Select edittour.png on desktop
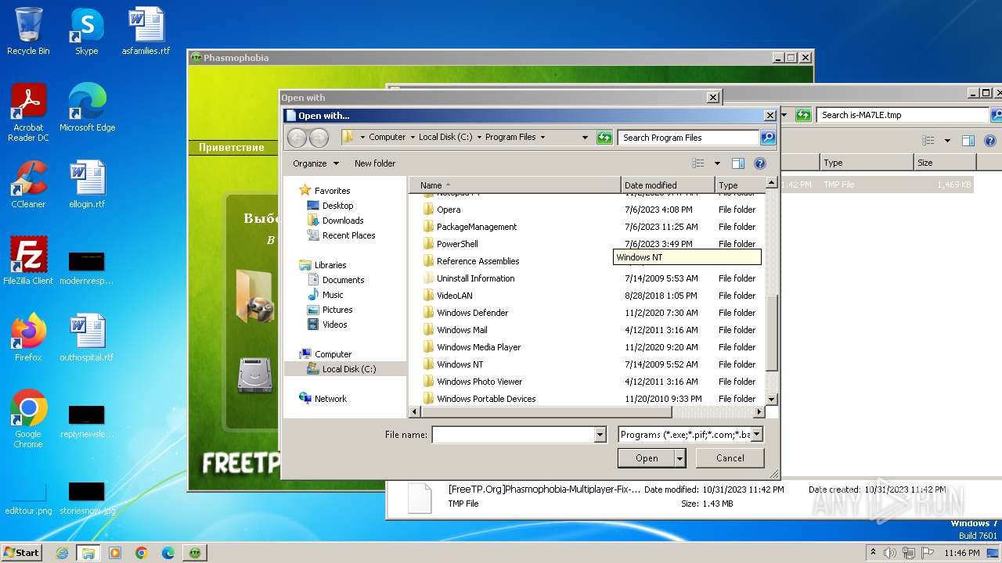This screenshot has width=1002, height=563. [x=28, y=498]
